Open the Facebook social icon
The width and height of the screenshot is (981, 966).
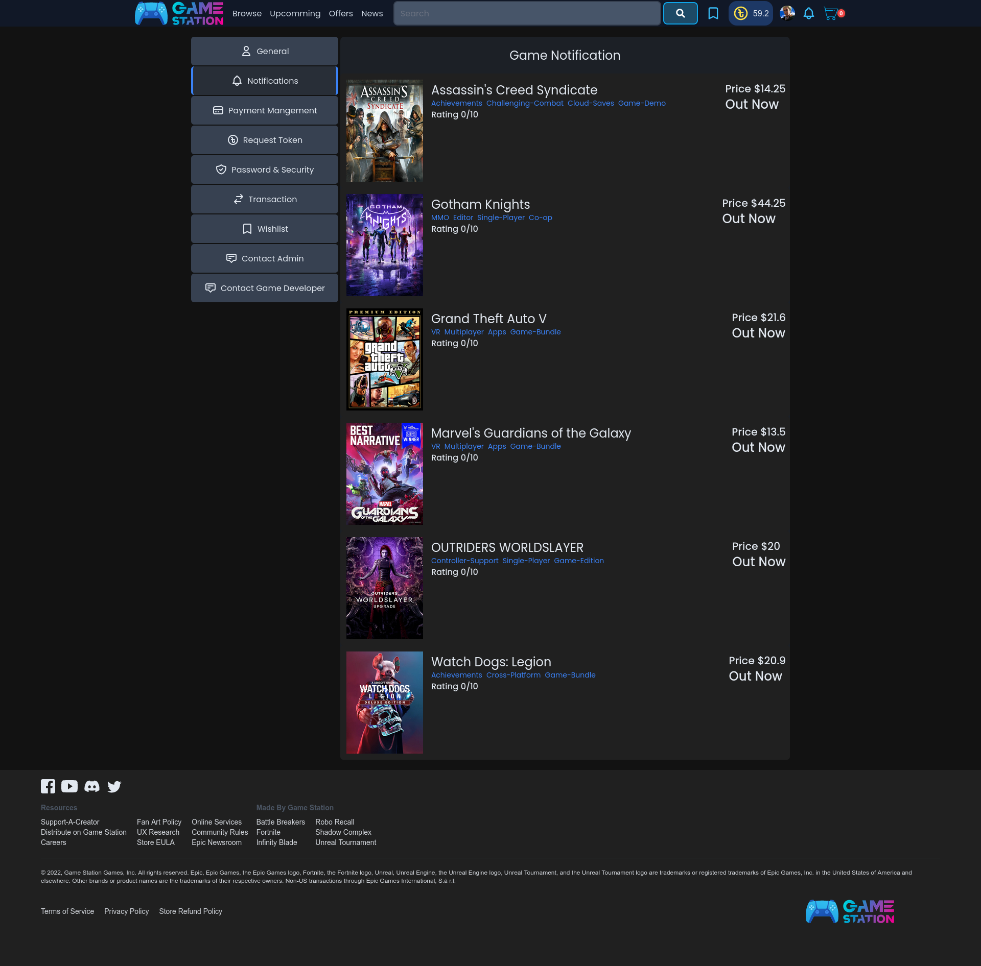click(x=48, y=786)
